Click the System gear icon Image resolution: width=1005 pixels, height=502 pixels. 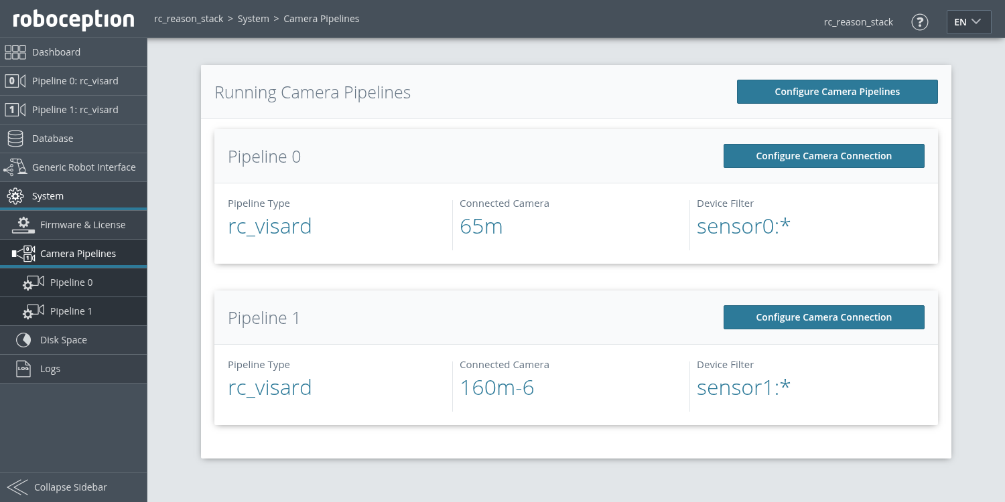point(15,196)
